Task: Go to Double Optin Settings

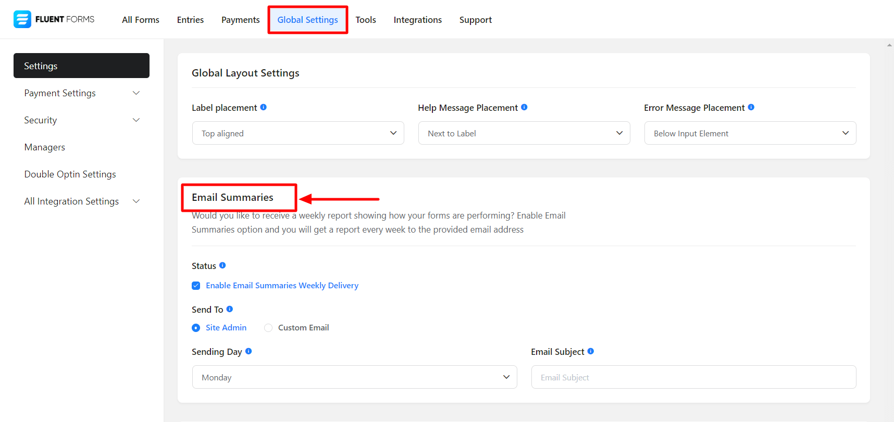Action: pyautogui.click(x=70, y=174)
